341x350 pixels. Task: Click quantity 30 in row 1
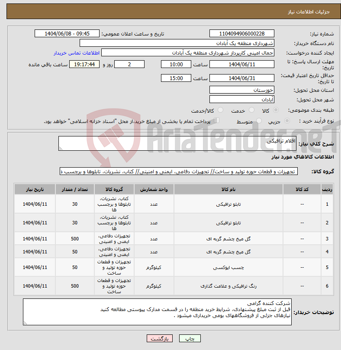point(75,204)
